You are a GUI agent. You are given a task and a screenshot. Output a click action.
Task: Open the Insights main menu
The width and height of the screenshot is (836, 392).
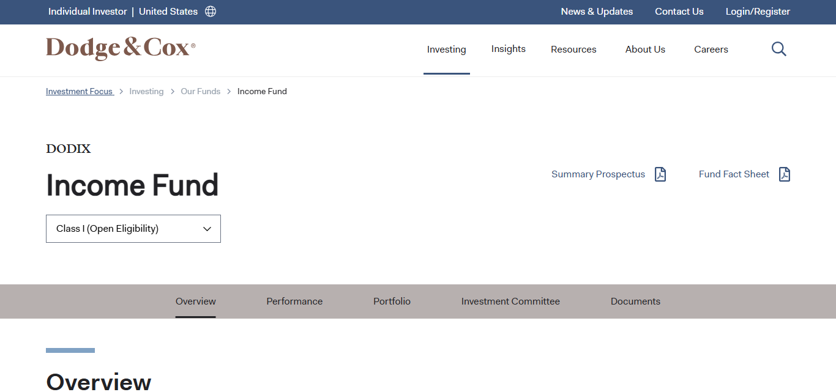509,49
